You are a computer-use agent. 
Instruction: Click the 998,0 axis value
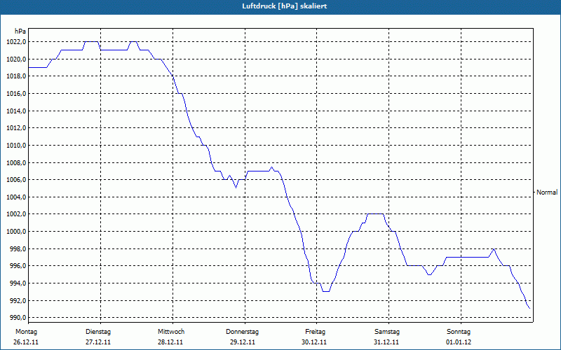pos(18,248)
